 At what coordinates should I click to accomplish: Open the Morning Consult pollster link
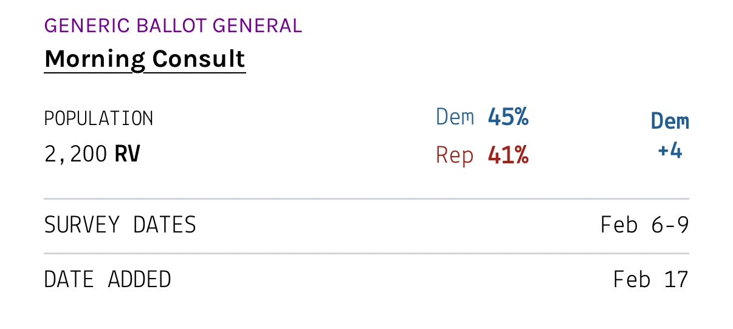click(145, 59)
